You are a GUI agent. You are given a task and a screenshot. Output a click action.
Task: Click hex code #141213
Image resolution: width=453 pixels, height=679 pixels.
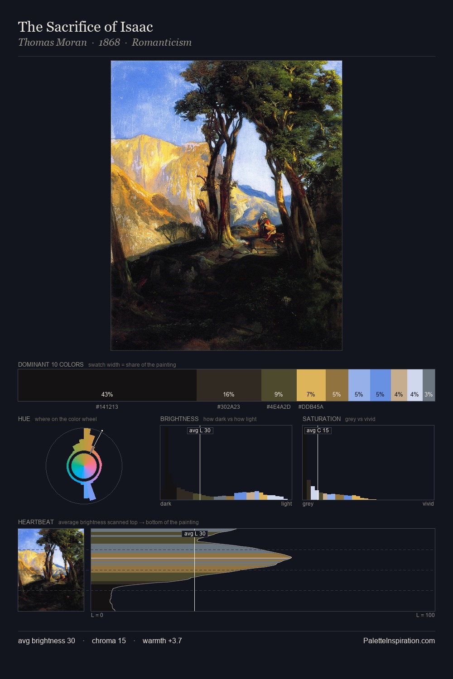pos(107,407)
